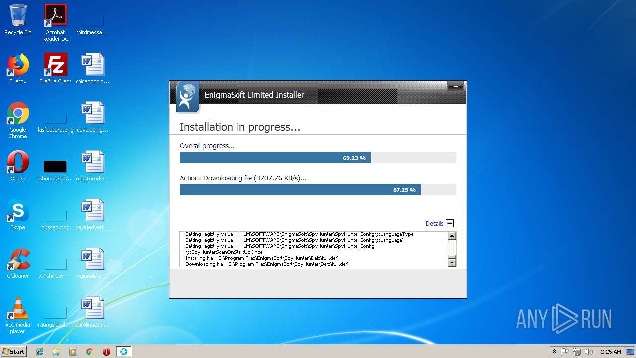
Task: Select the developing... Word document
Action: (92, 117)
